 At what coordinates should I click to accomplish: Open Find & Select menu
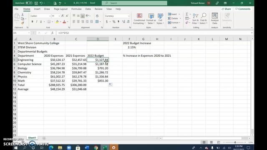(x=203, y=19)
